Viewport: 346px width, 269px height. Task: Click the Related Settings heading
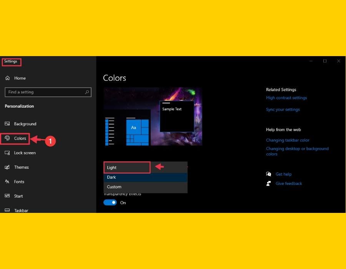point(281,90)
